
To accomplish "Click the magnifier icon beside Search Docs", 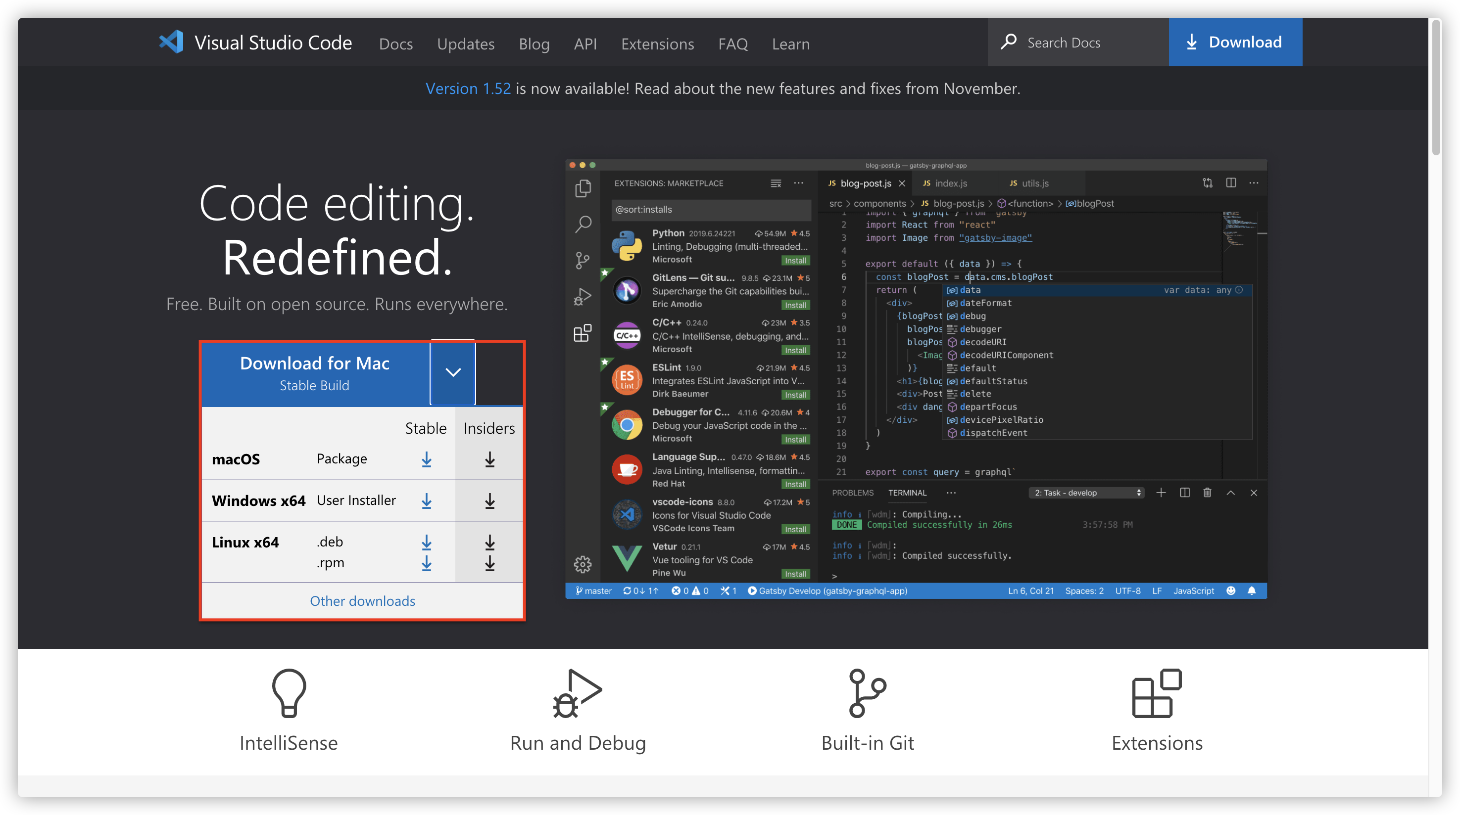I will [1008, 43].
